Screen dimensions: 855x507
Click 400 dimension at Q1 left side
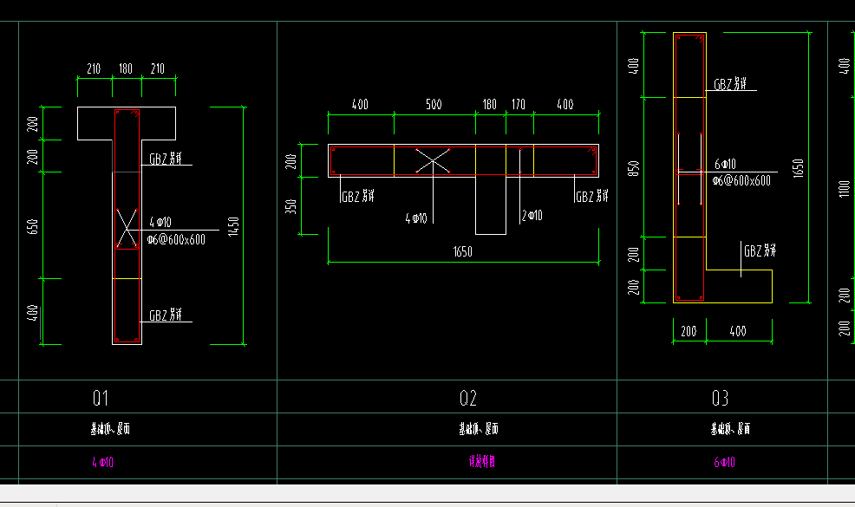[x=33, y=312]
